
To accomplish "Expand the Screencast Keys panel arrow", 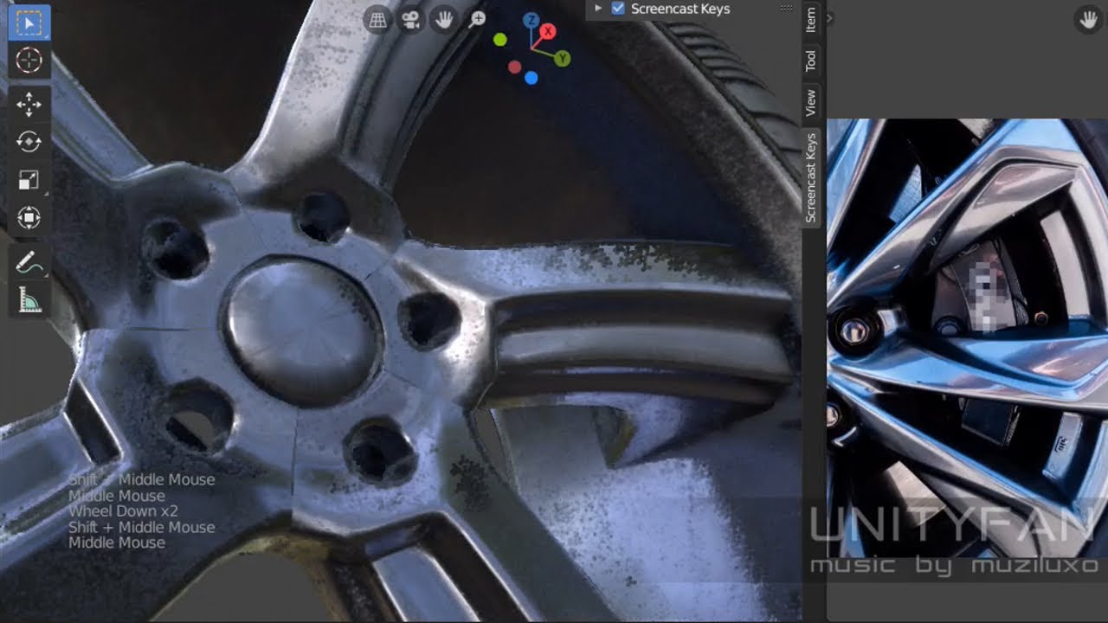I will coord(598,9).
